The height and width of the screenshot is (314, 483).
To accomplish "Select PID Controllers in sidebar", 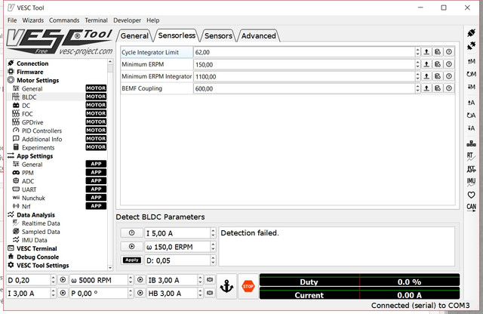I will tap(42, 131).
